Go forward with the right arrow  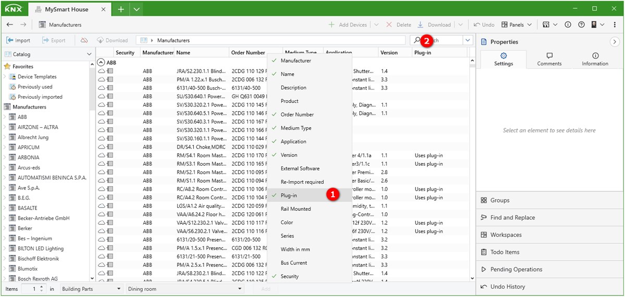point(23,24)
